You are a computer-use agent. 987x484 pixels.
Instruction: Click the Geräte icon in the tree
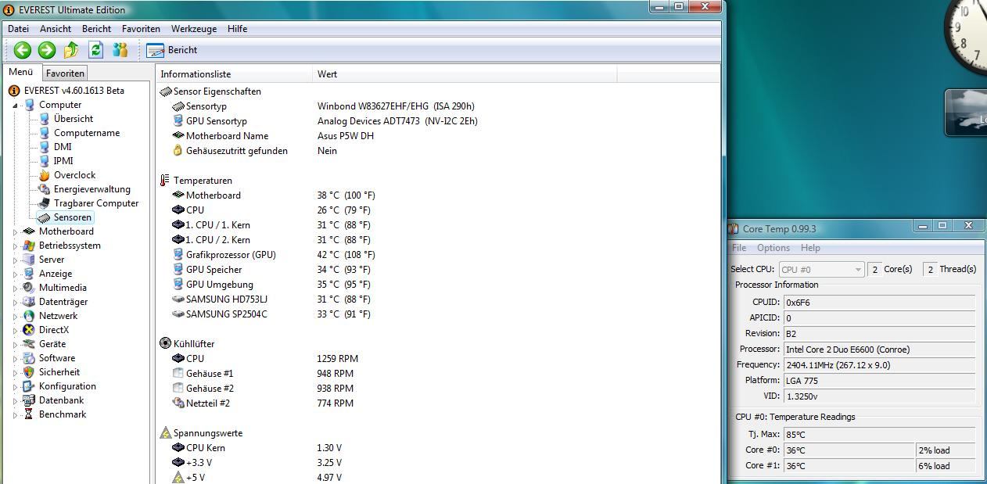coord(29,344)
